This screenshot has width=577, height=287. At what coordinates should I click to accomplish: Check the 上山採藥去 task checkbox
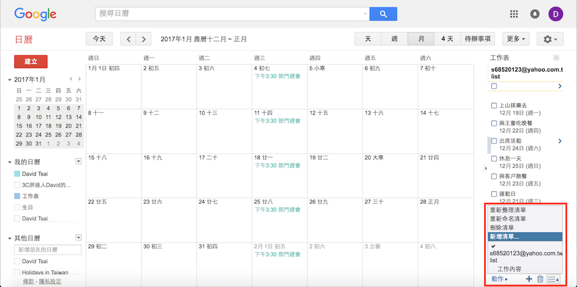494,106
